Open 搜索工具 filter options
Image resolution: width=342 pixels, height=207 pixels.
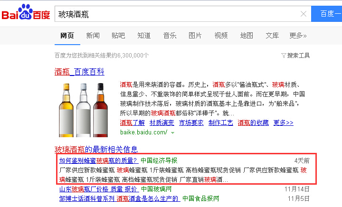pyautogui.click(x=295, y=56)
